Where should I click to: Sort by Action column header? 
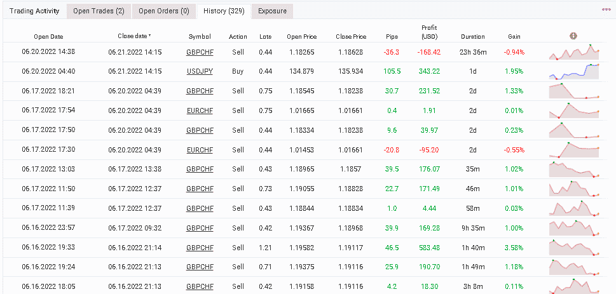pyautogui.click(x=238, y=36)
